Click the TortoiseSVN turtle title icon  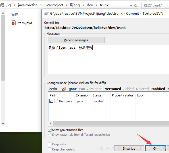[46, 14]
